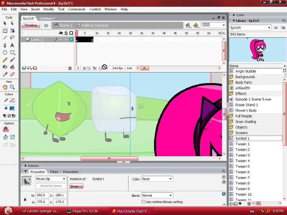Screen dimensions: 287x215
Task: Select the Subselection tool
Action: [x=12, y=23]
